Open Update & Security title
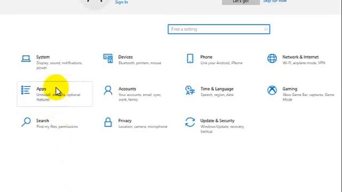342x192 pixels. click(217, 121)
